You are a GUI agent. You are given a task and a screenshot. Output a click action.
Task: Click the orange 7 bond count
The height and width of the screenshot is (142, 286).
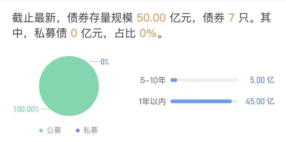point(231,18)
